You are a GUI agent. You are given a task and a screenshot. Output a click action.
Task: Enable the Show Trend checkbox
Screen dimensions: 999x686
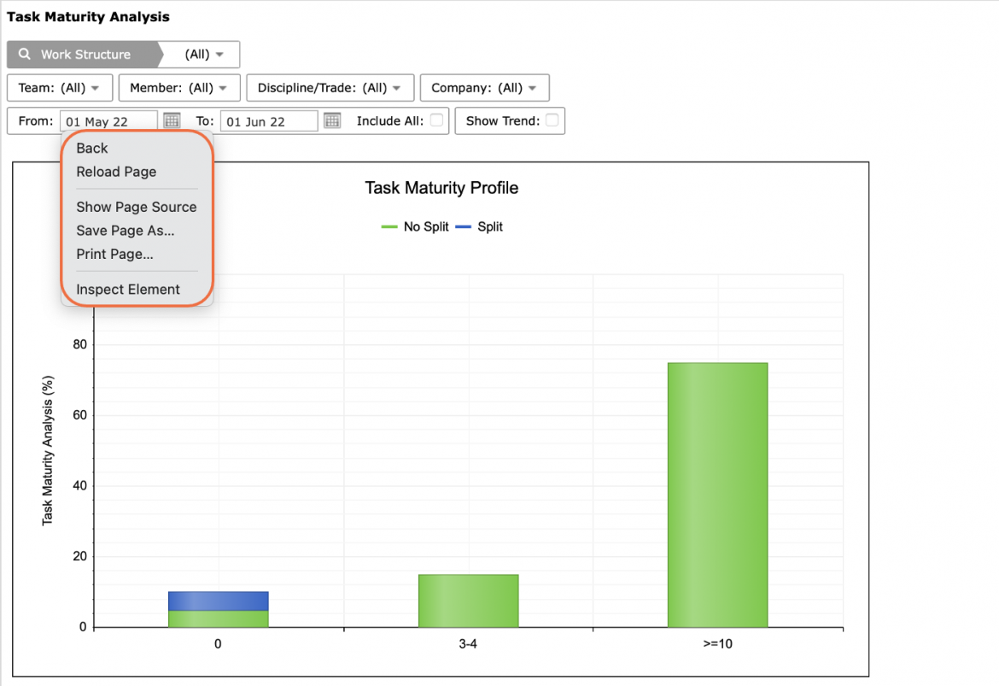(552, 120)
